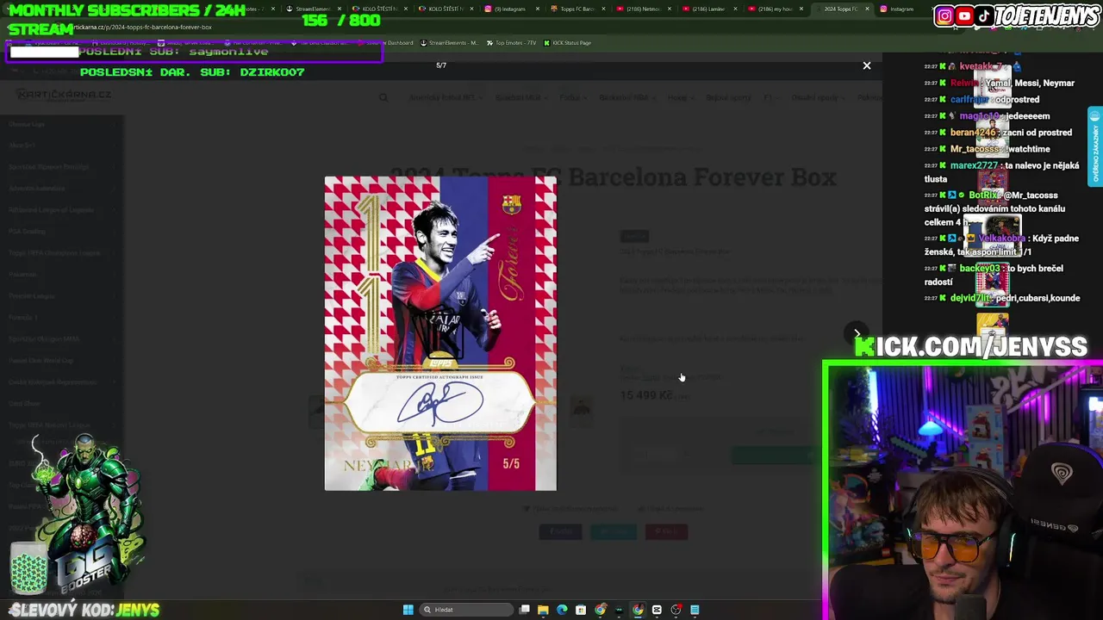Expand Ostatní sporty dropdown
This screenshot has width=1103, height=620.
(x=819, y=98)
